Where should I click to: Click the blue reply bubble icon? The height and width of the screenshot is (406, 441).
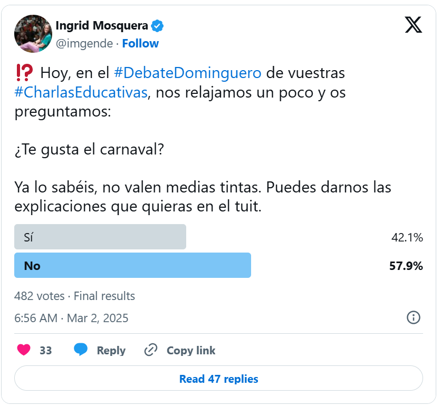pos(81,350)
